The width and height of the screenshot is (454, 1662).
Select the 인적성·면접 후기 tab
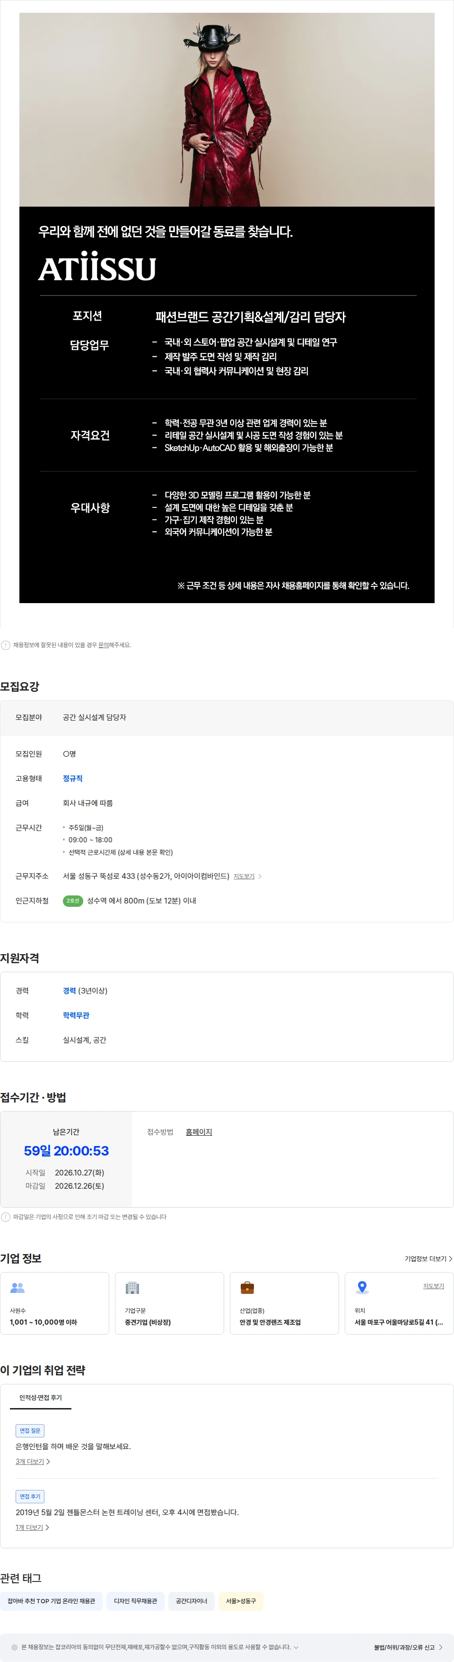41,1398
